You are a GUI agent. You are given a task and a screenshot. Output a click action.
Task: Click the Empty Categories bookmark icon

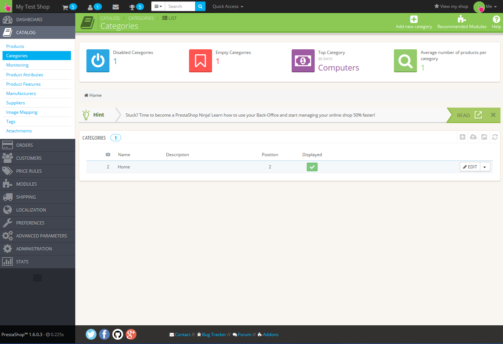(x=201, y=61)
